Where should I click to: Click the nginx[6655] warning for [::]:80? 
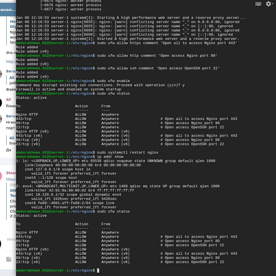click(124, 26)
